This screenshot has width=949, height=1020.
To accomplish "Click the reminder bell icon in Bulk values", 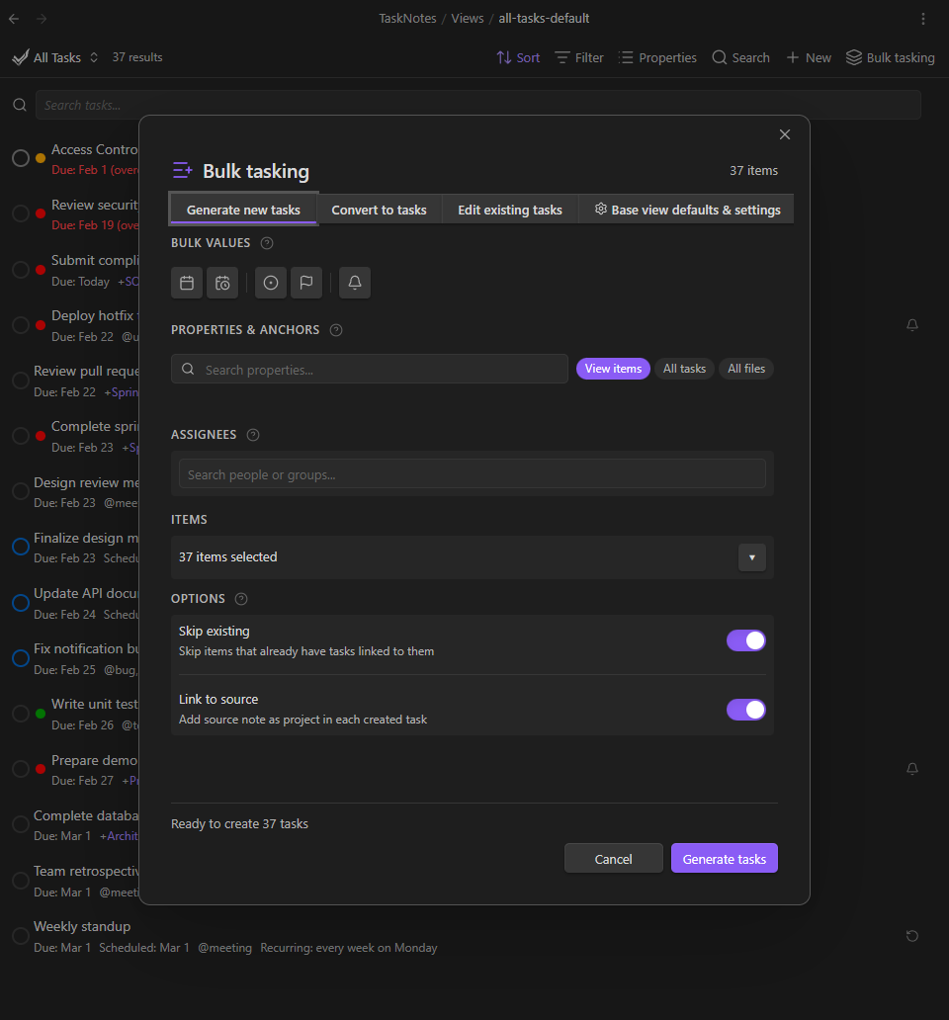I will (x=355, y=283).
